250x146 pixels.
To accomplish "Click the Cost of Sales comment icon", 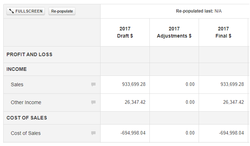I will 93,133.
